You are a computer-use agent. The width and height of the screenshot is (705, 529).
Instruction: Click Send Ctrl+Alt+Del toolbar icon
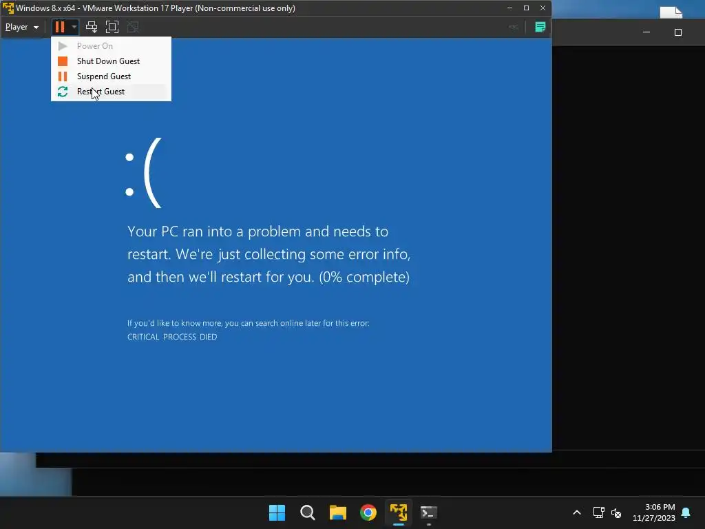pos(92,27)
